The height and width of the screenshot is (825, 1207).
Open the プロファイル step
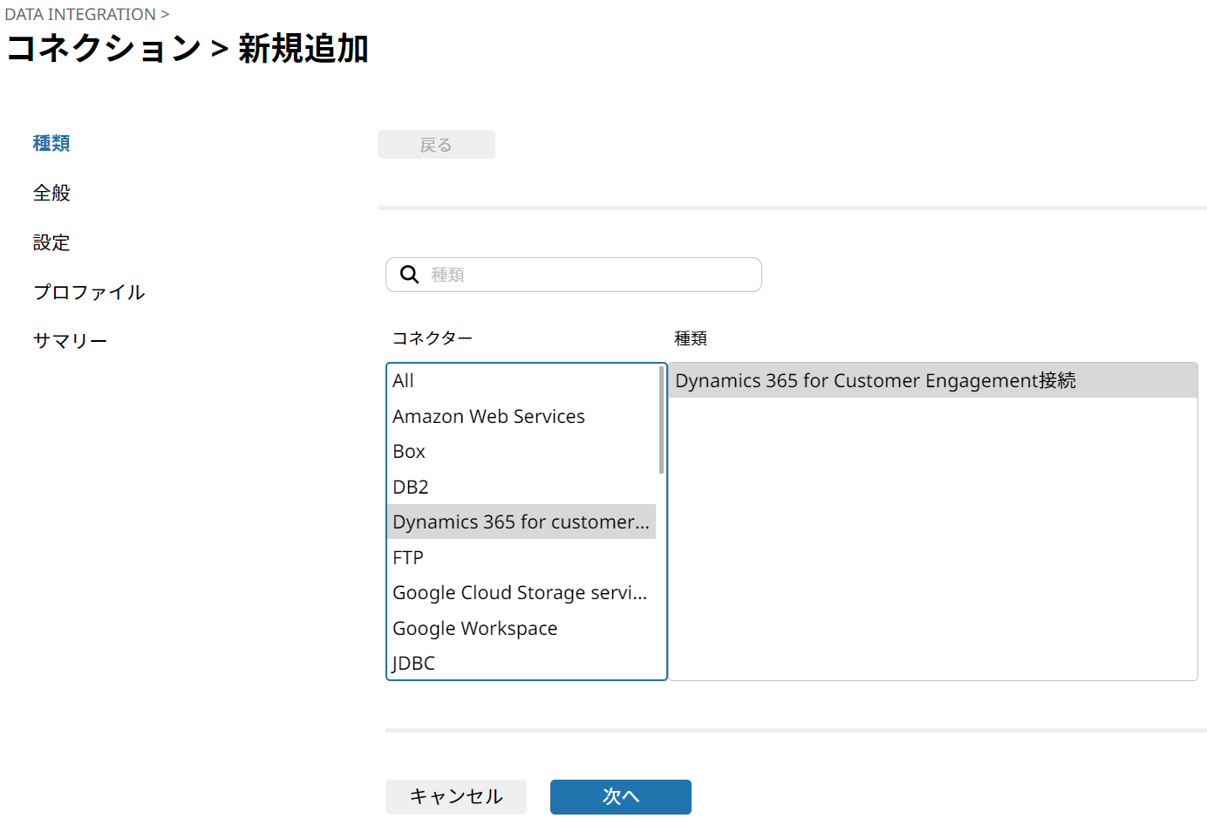click(89, 292)
